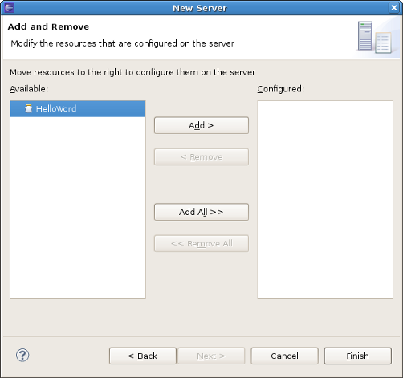Viewport: 403px width, 378px height.
Task: Click the Eclipse icon in title bar
Action: point(9,7)
